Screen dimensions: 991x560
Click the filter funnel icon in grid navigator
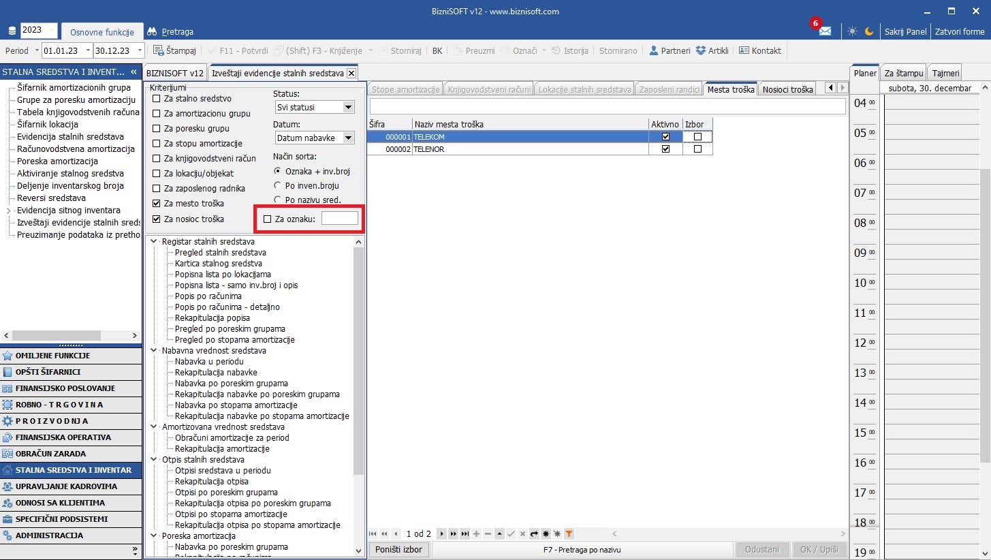[569, 534]
